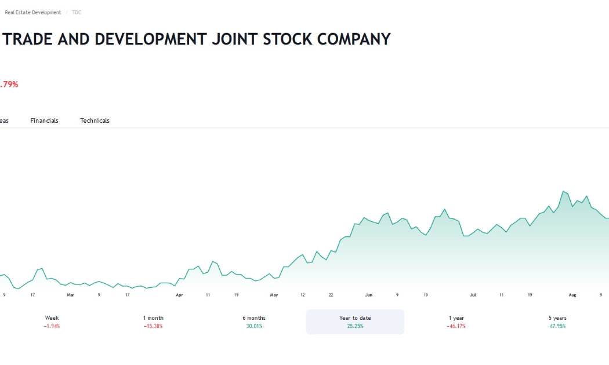Switch to the Technicals tab

pyautogui.click(x=95, y=121)
